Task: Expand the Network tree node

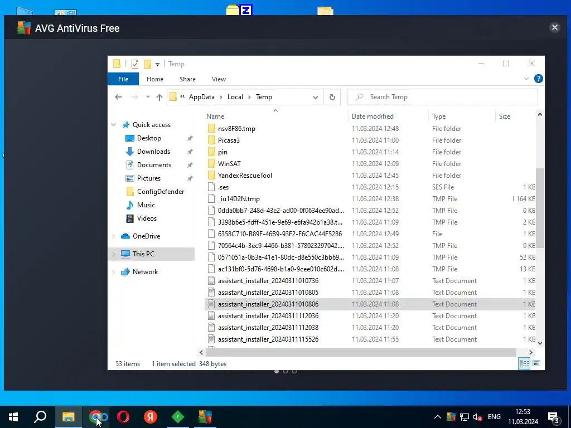Action: pyautogui.click(x=114, y=272)
